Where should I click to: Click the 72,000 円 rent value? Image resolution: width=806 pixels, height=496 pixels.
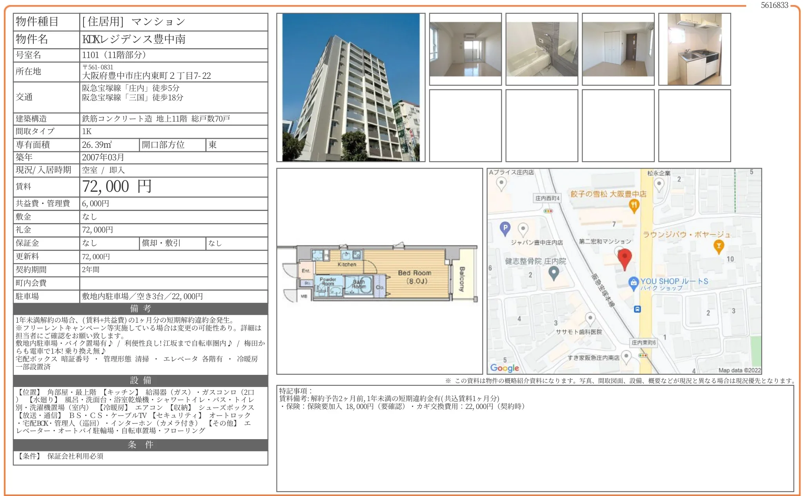[x=116, y=187]
